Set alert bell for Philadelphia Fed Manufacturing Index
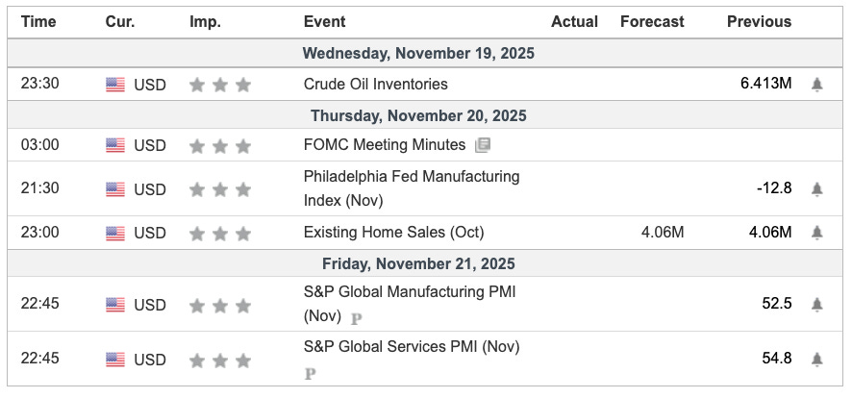Image resolution: width=852 pixels, height=398 pixels. point(816,188)
